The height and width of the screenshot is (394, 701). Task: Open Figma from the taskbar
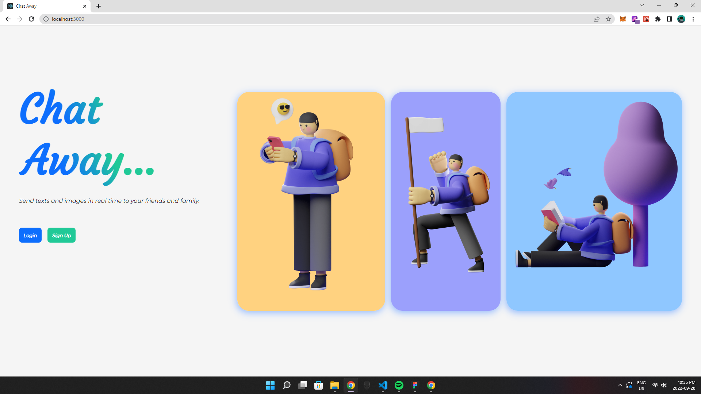tap(415, 385)
